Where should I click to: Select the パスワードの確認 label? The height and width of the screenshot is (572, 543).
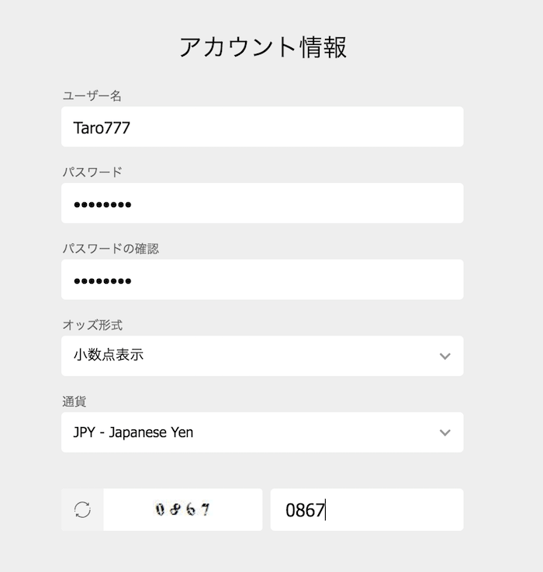(x=111, y=249)
